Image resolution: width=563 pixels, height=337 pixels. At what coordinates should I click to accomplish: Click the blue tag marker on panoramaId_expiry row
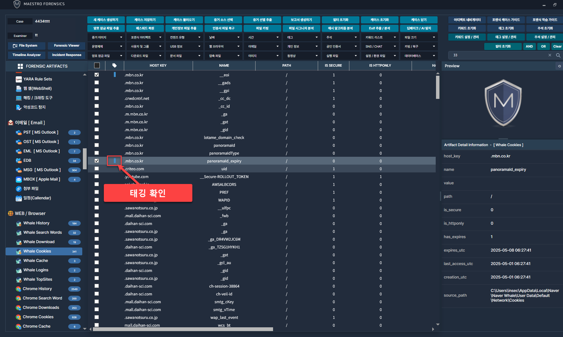(115, 161)
